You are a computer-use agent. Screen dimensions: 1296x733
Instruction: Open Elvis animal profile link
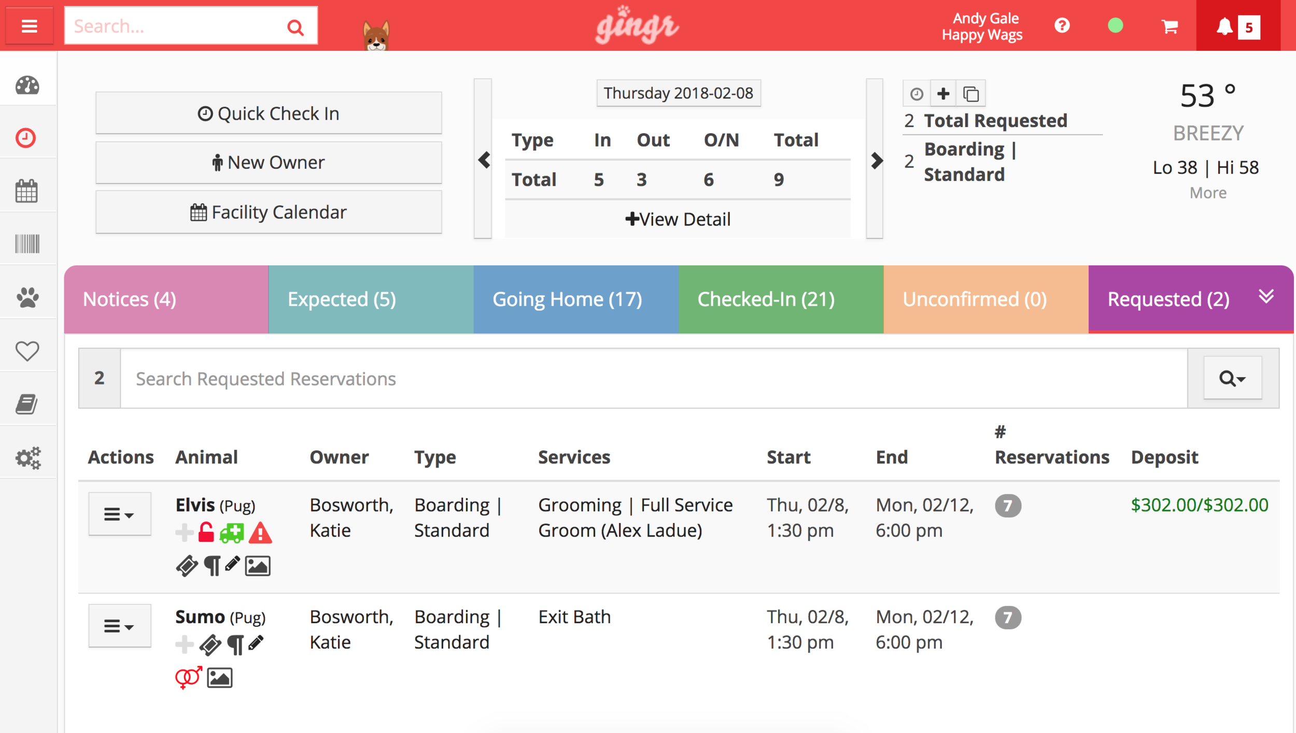point(195,505)
